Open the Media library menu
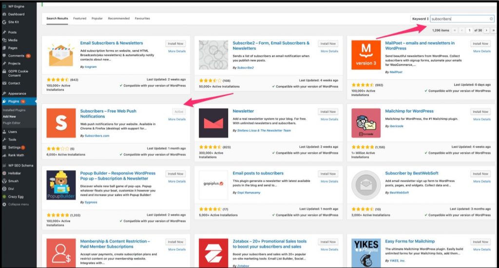The height and width of the screenshot is (268, 499). coord(13,40)
